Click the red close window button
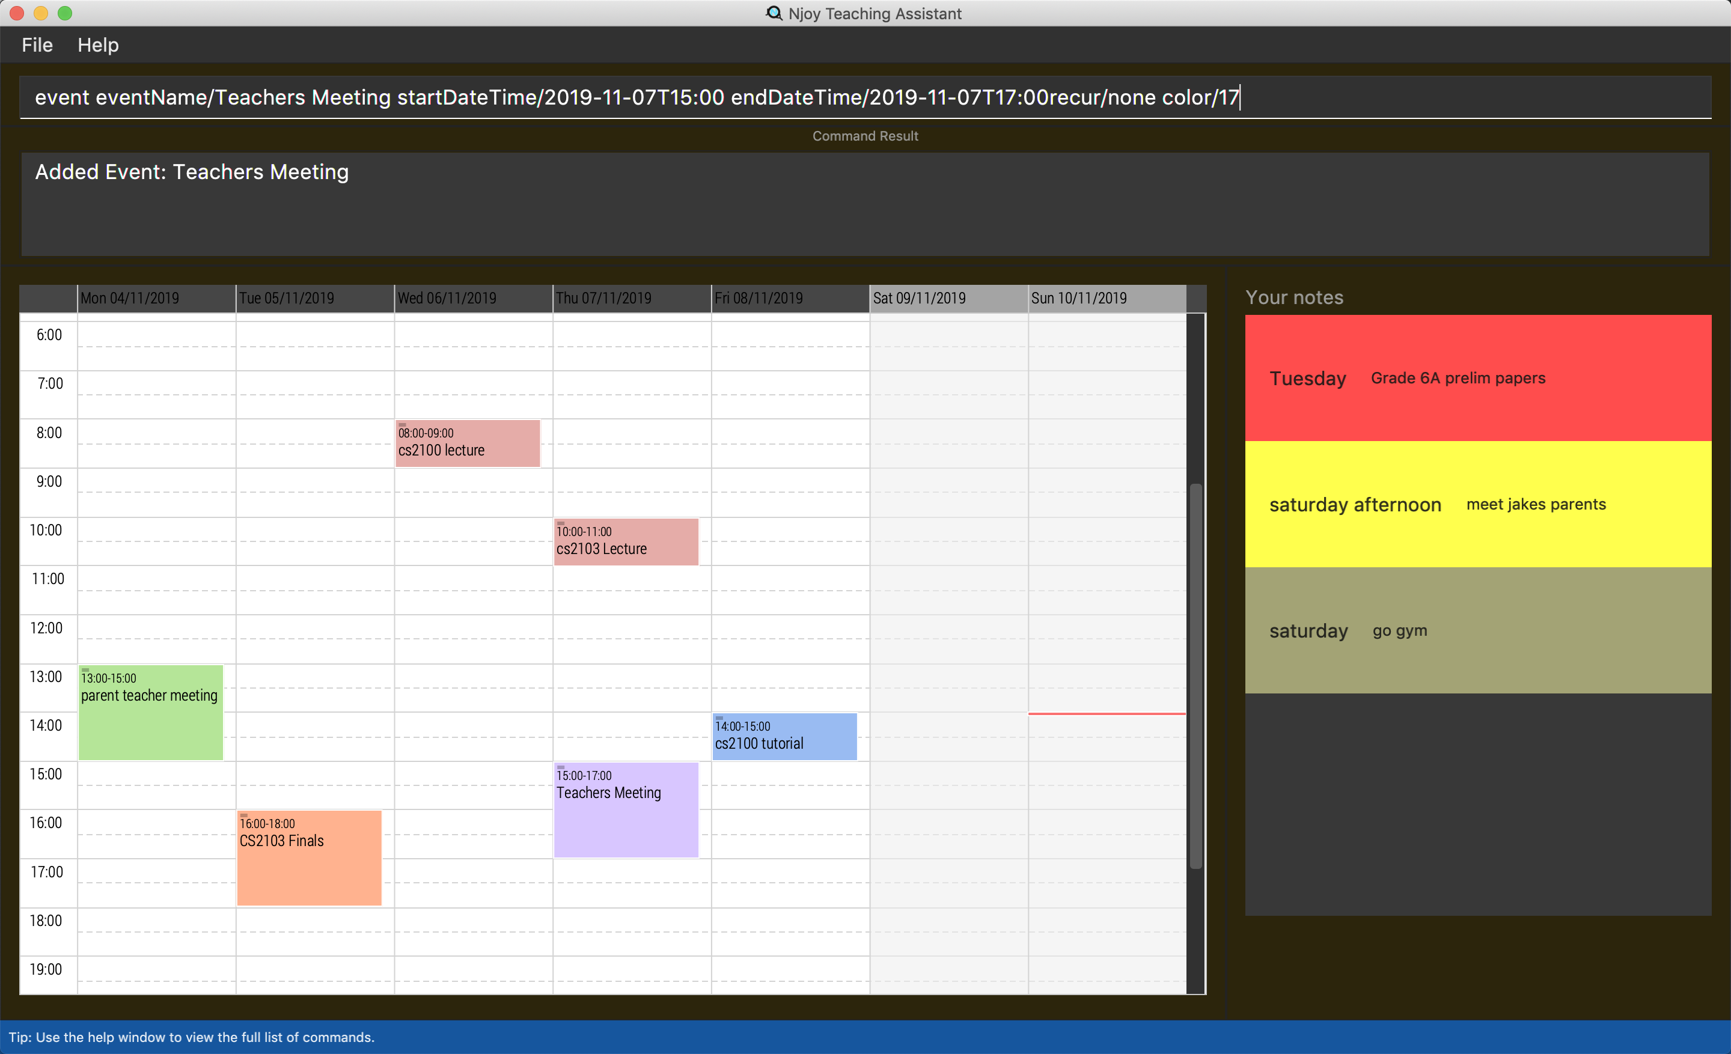 [17, 13]
